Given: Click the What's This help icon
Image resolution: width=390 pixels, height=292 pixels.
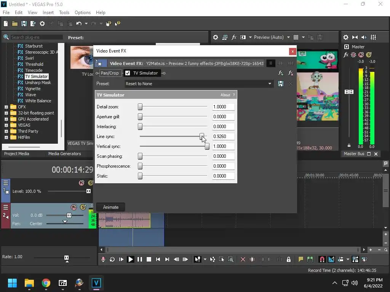Looking at the screenshot, I should 117,24.
